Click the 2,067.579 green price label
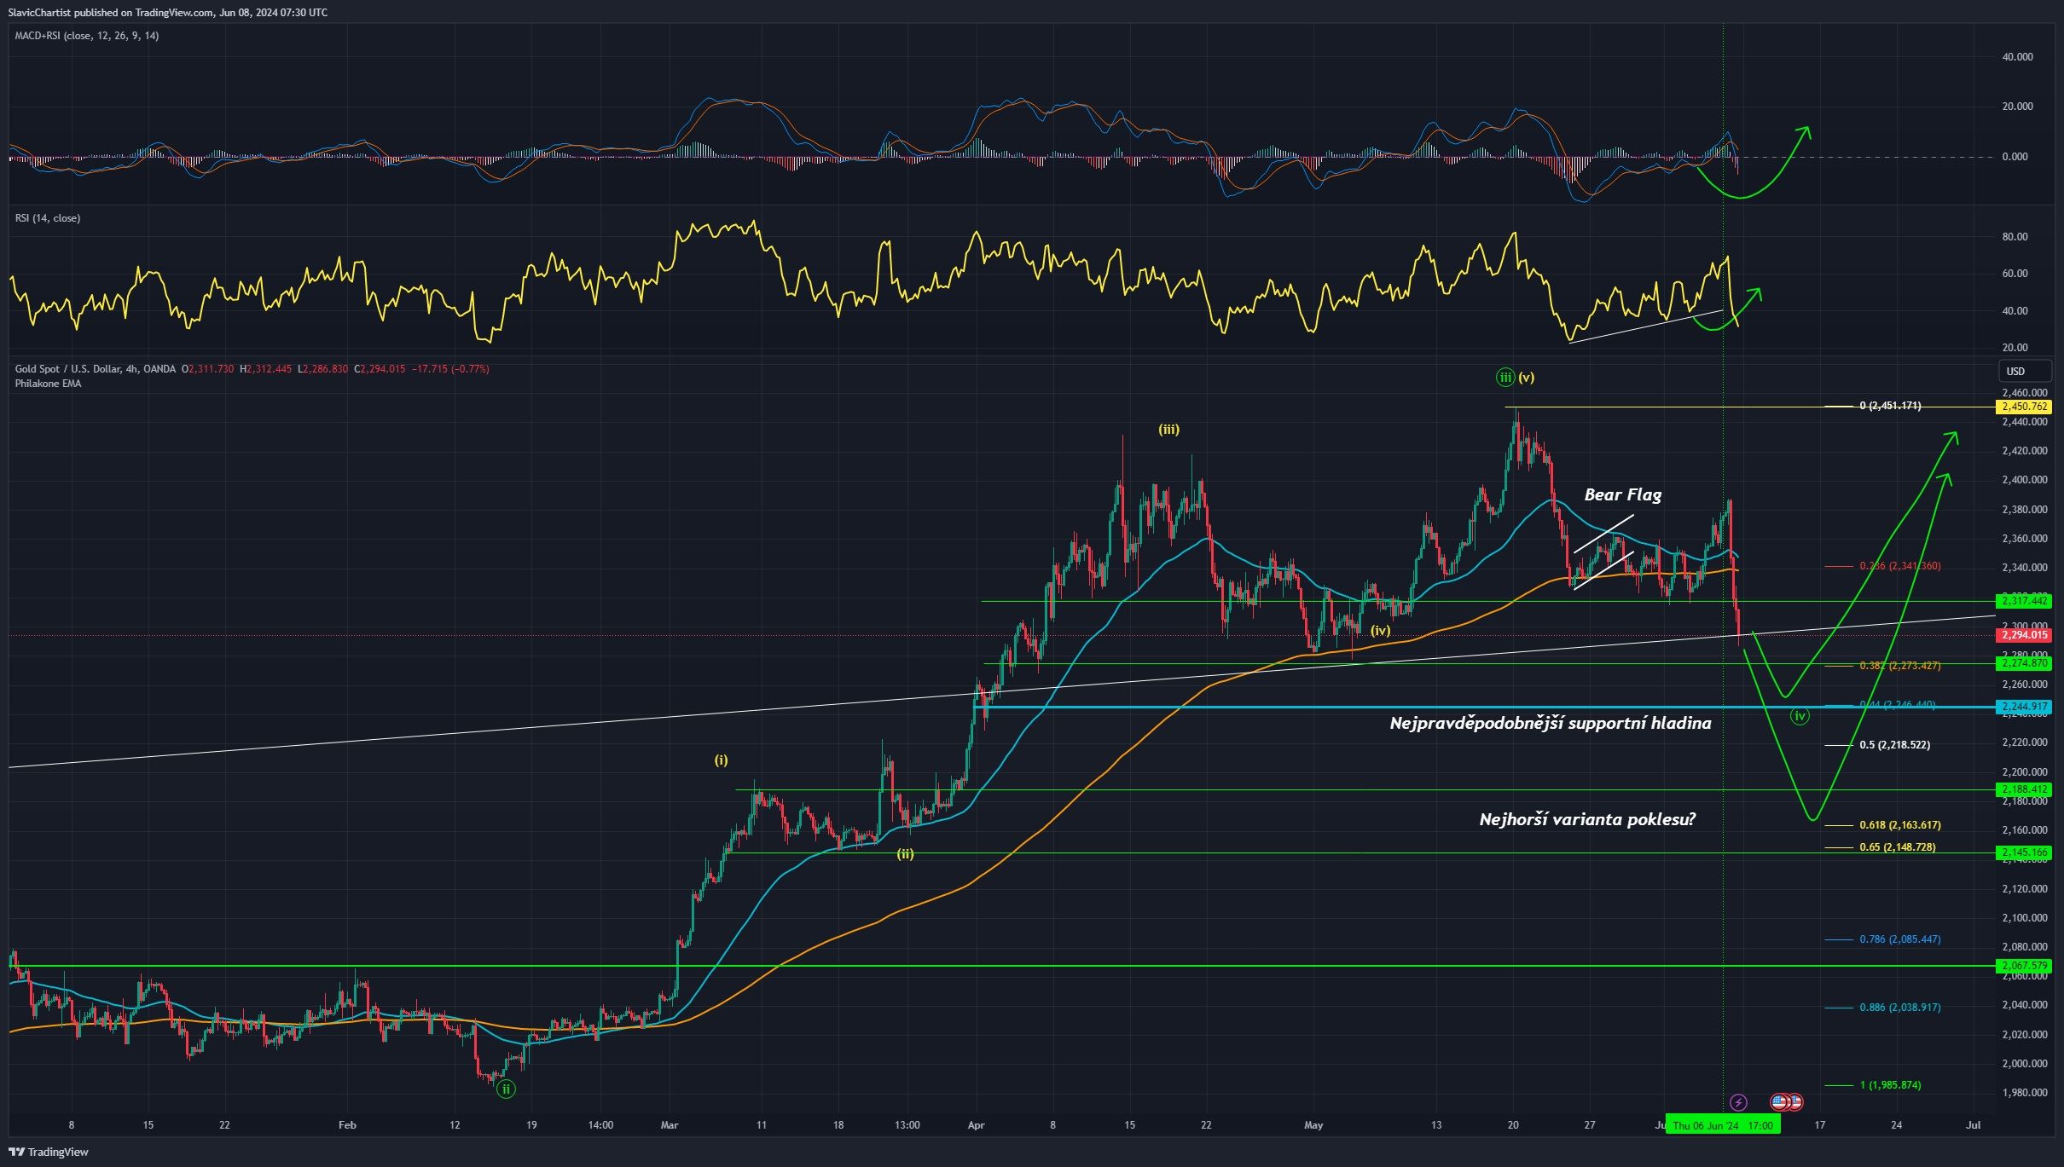The image size is (2064, 1167). [x=2025, y=966]
